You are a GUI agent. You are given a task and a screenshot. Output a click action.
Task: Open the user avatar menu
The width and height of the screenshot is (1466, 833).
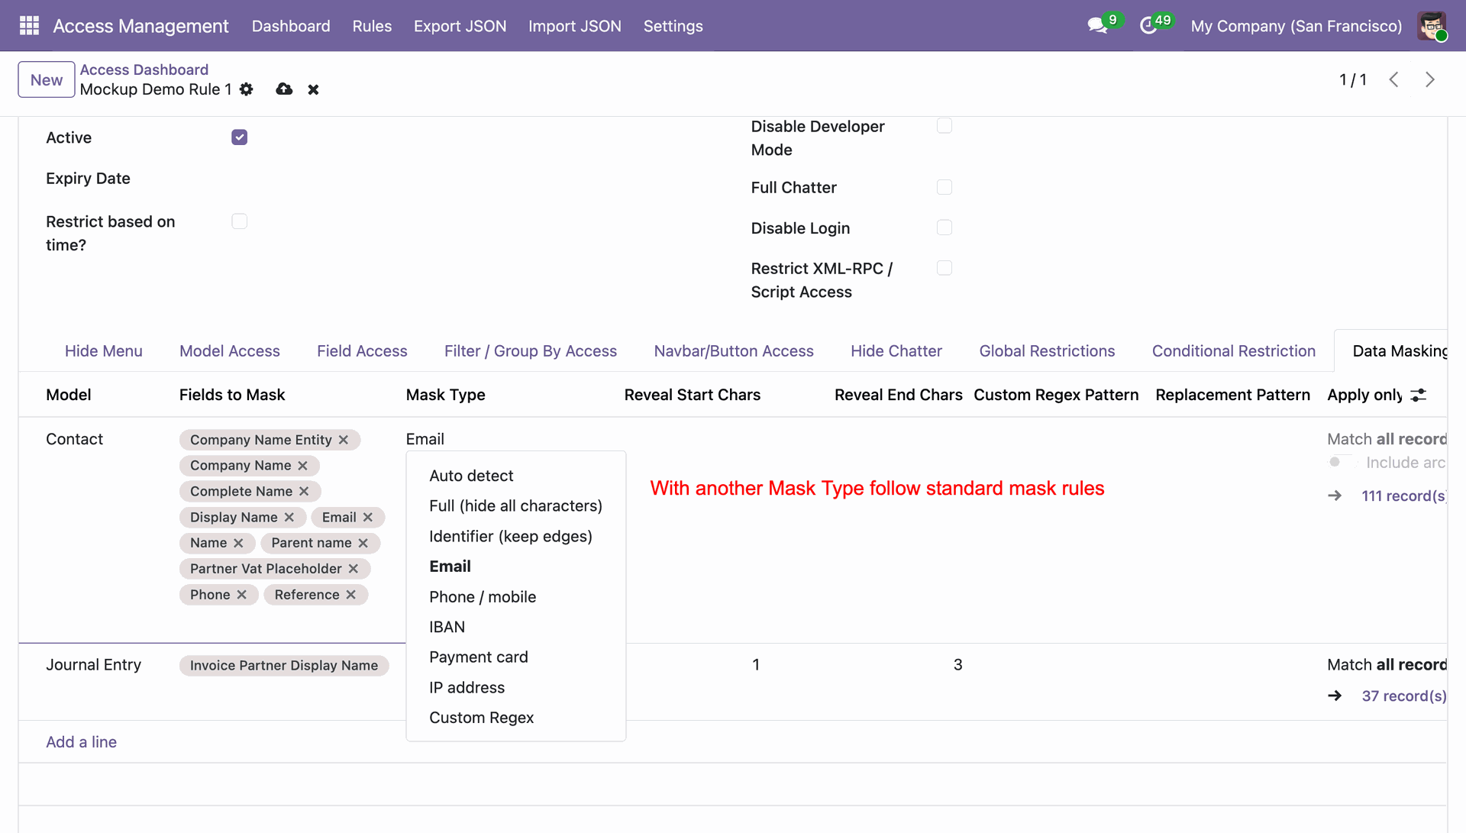tap(1432, 26)
